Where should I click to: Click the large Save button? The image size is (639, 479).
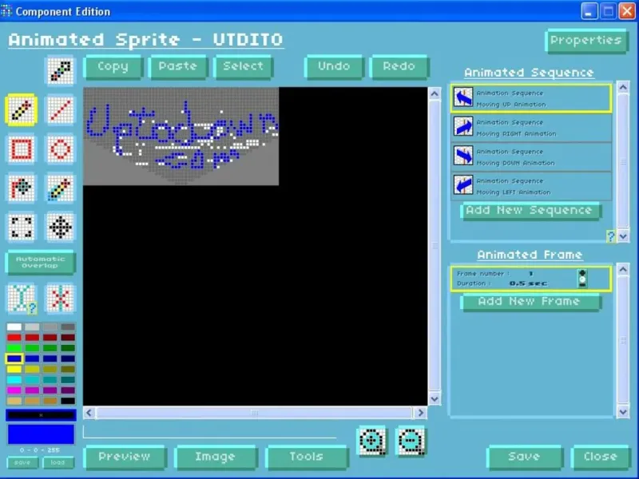point(525,457)
